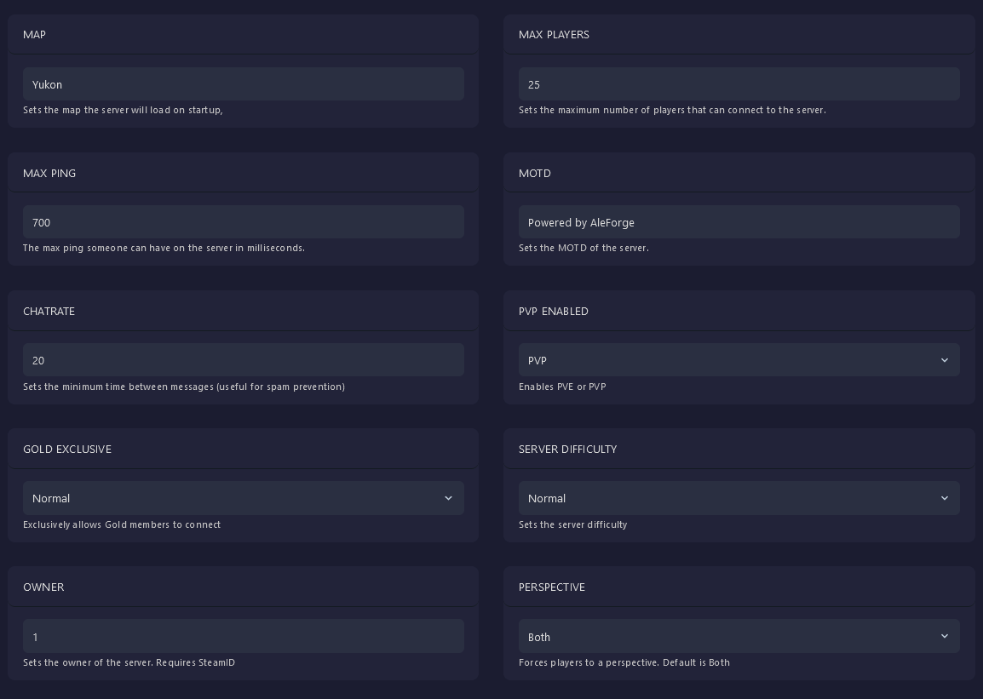Click the Max Ping description text
Viewport: 983px width, 699px height.
pyautogui.click(x=164, y=248)
